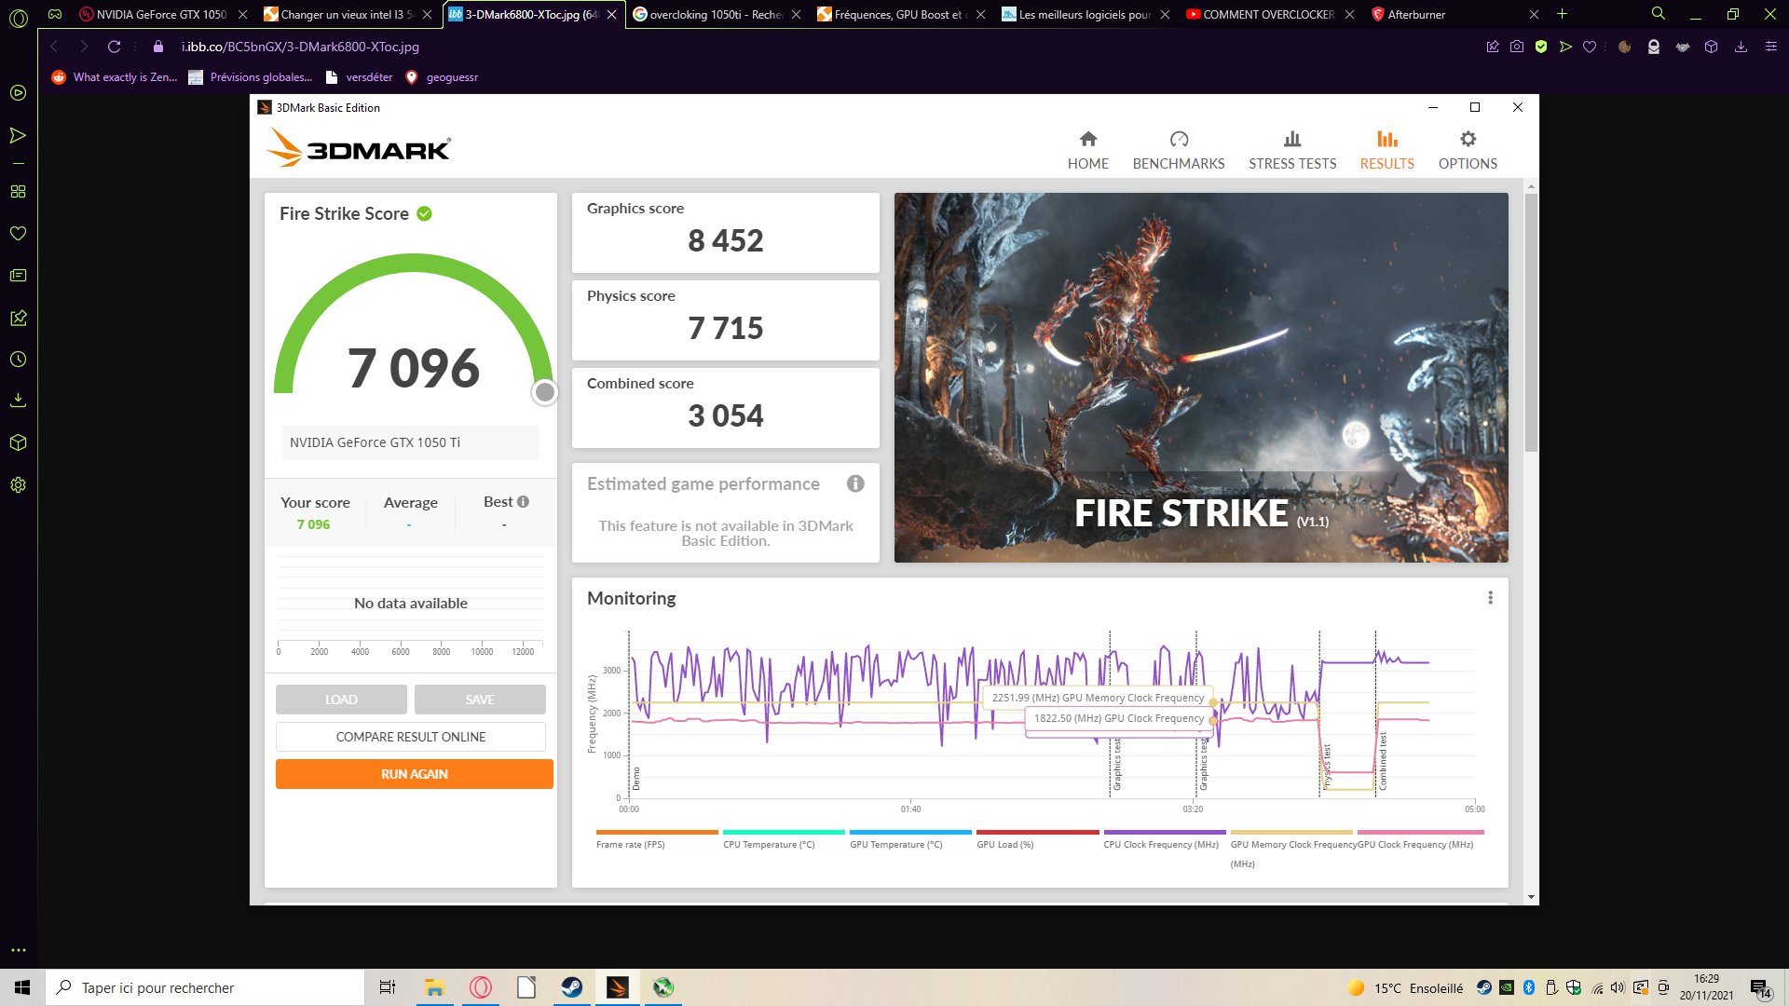Click COMPARE RESULT ONLINE button
The image size is (1789, 1006).
pyautogui.click(x=410, y=737)
